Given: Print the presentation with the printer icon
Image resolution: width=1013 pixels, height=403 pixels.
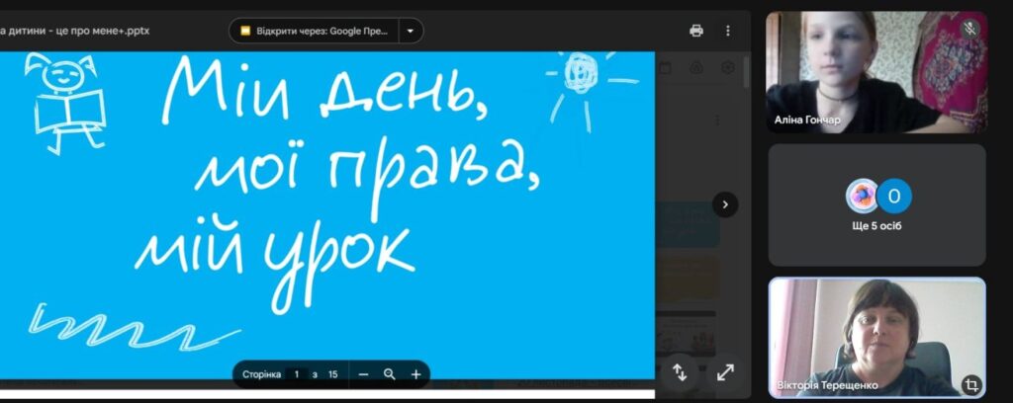Looking at the screenshot, I should (x=696, y=31).
